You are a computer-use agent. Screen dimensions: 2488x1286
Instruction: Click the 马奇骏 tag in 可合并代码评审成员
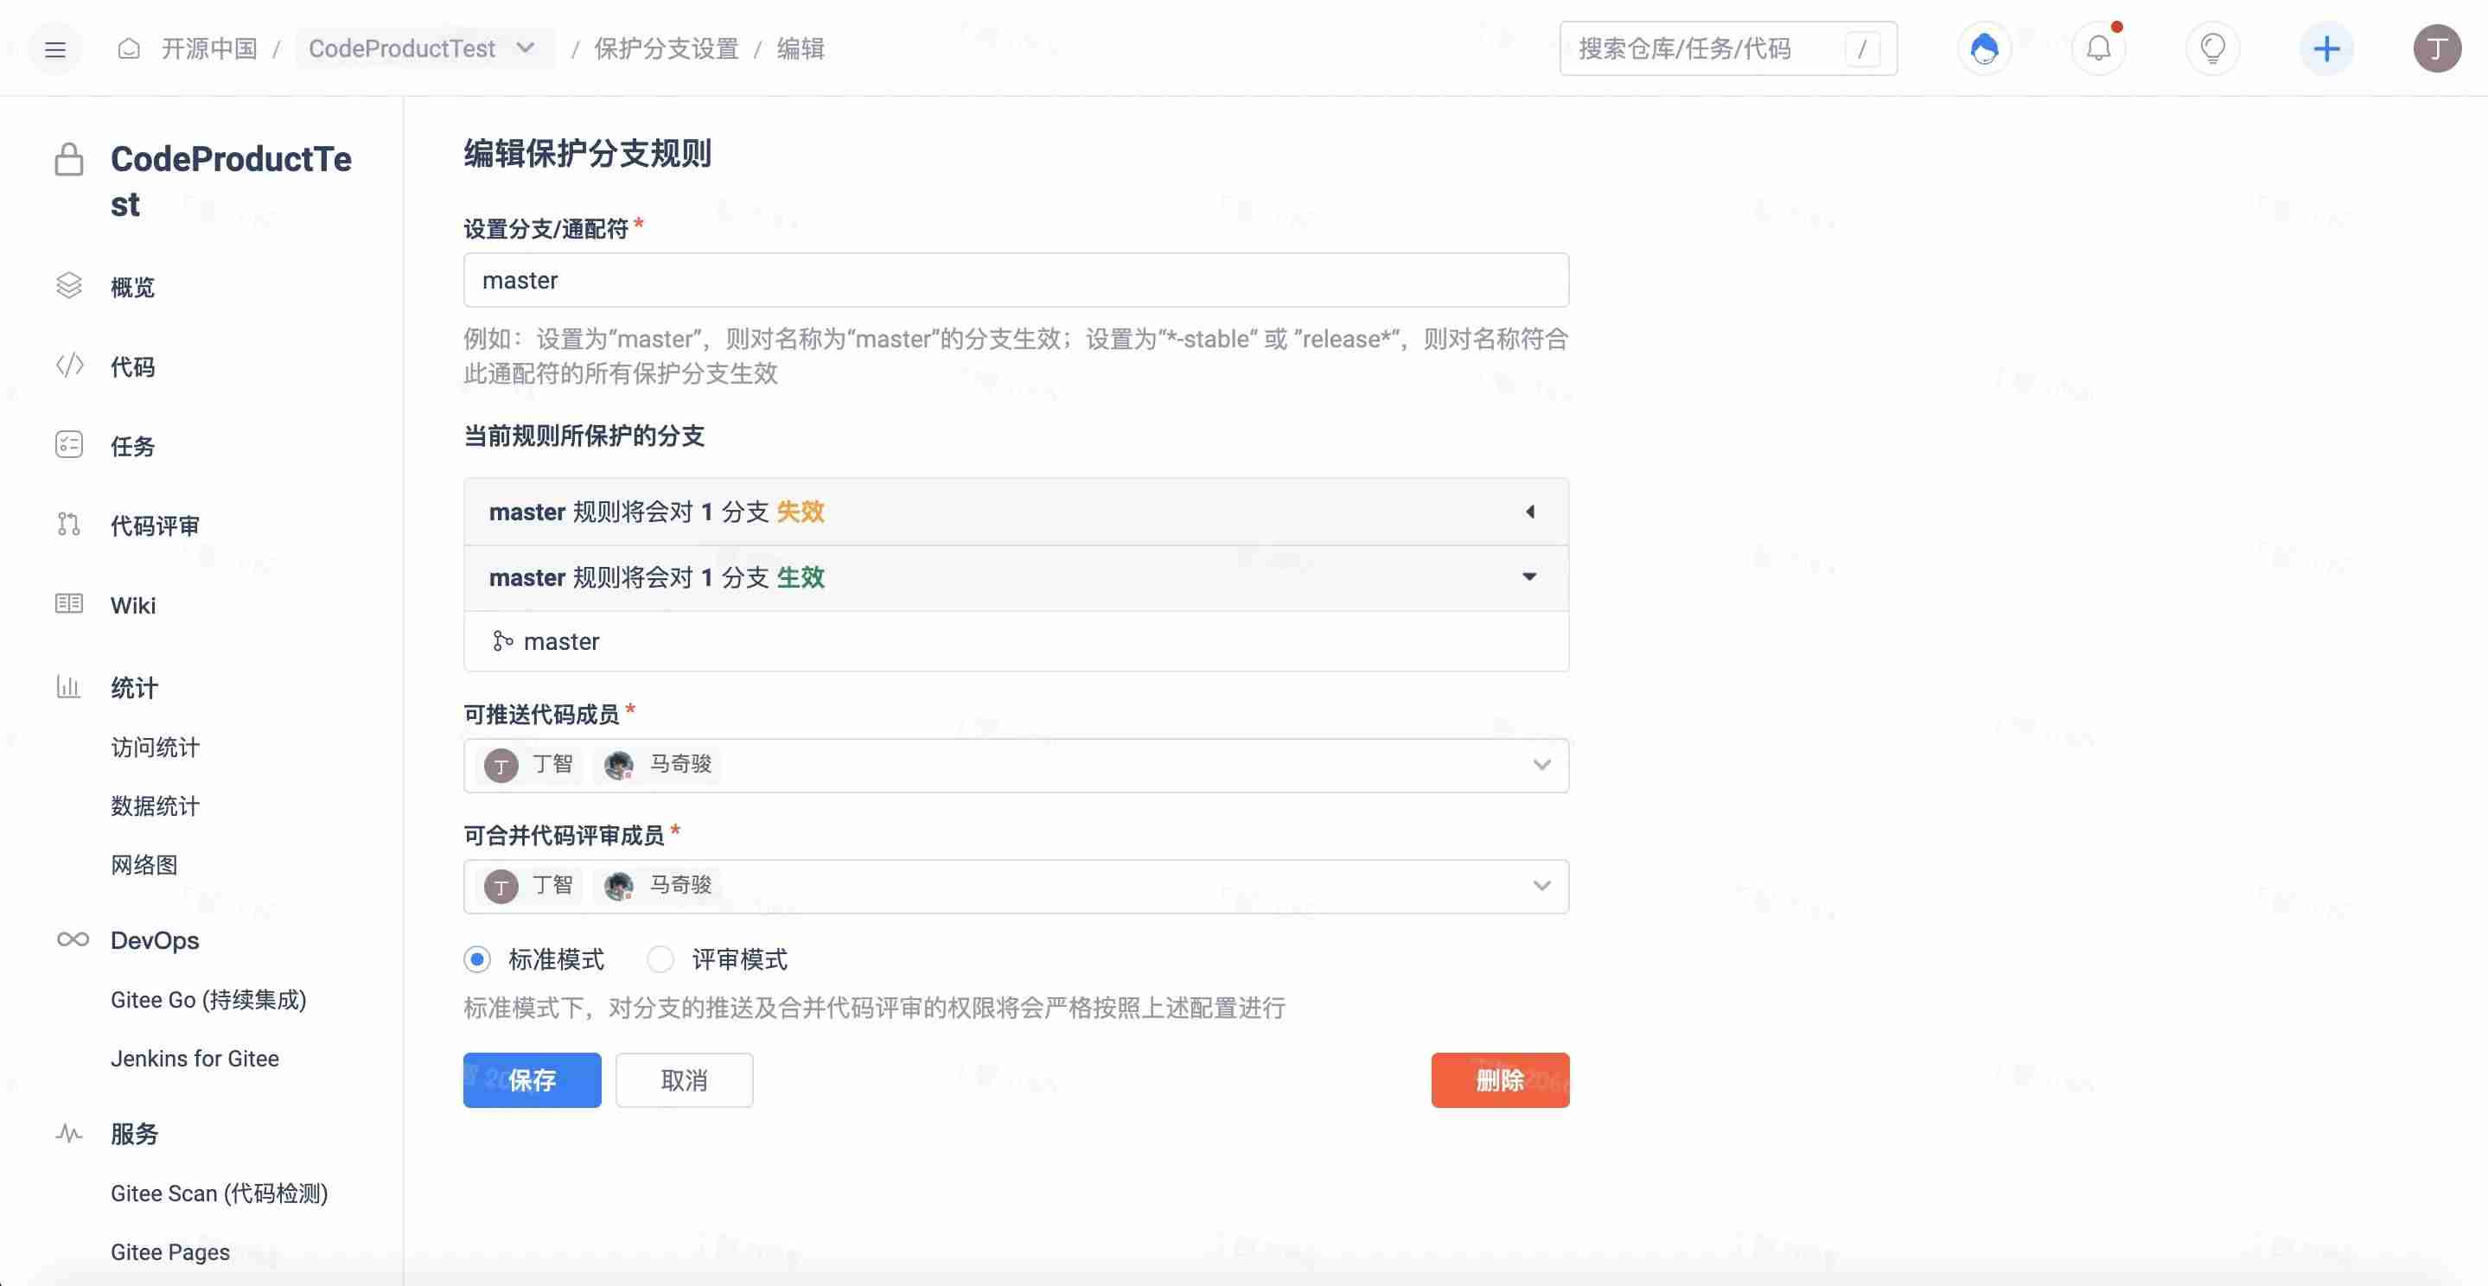pos(657,887)
